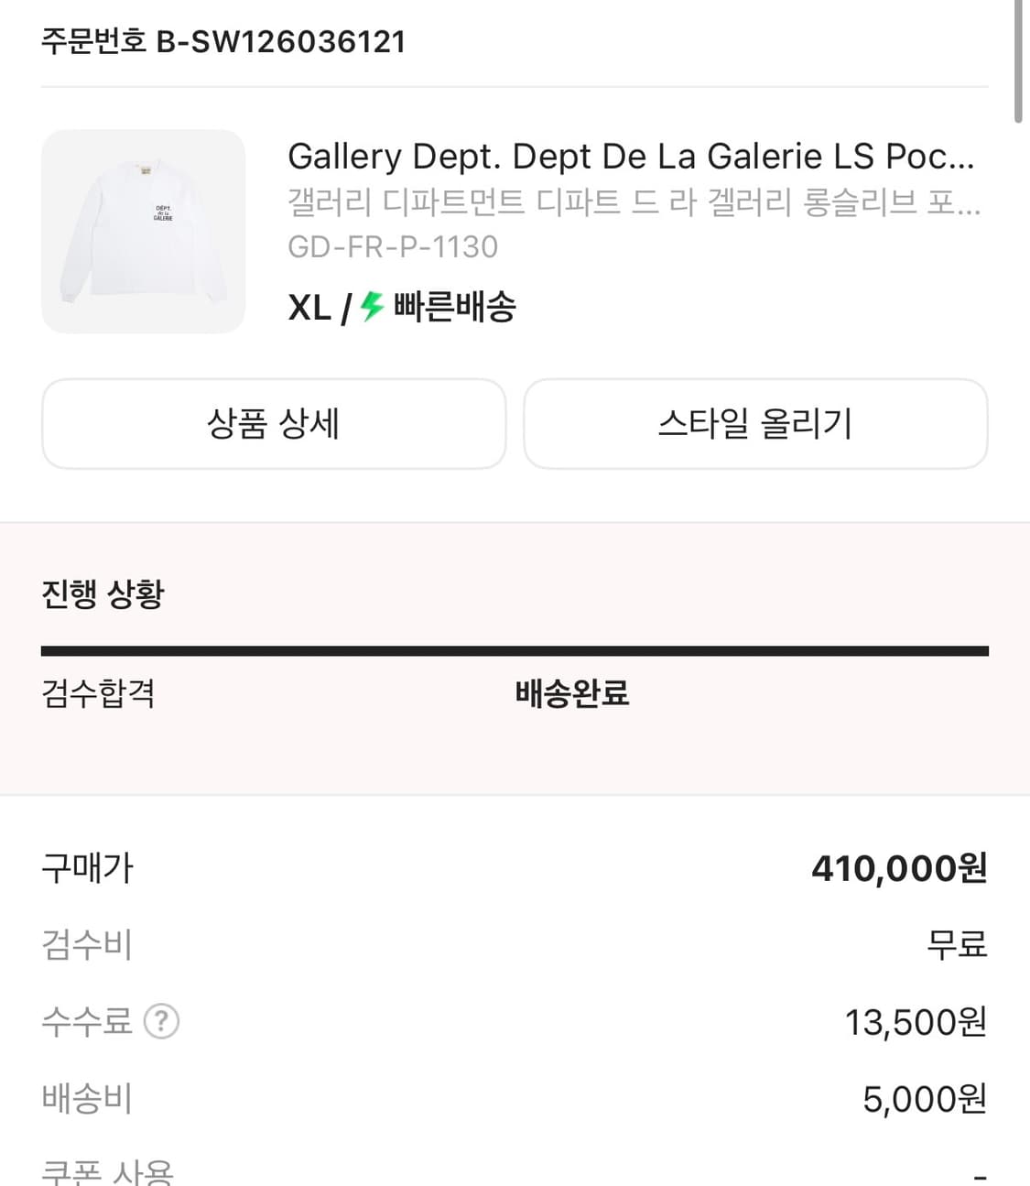Click the black progress status bar
Image resolution: width=1030 pixels, height=1186 pixels.
coord(515,651)
